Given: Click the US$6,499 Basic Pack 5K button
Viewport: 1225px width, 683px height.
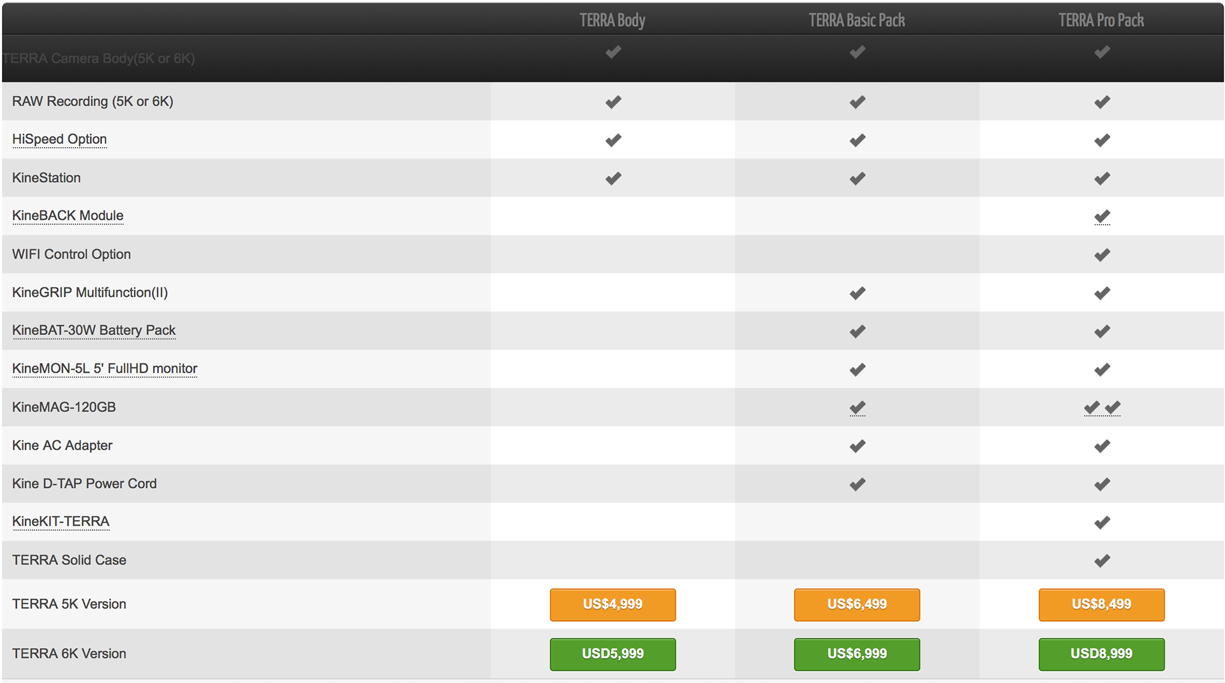Looking at the screenshot, I should point(857,604).
